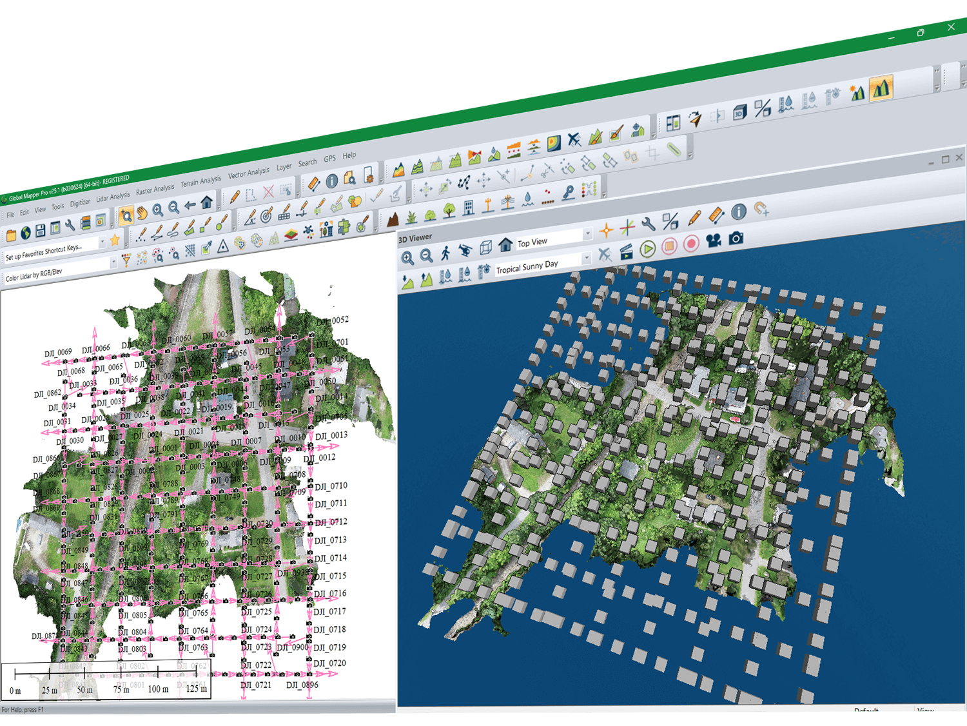
Task: Click the home full view icon in main toolbar
Action: pyautogui.click(x=206, y=202)
